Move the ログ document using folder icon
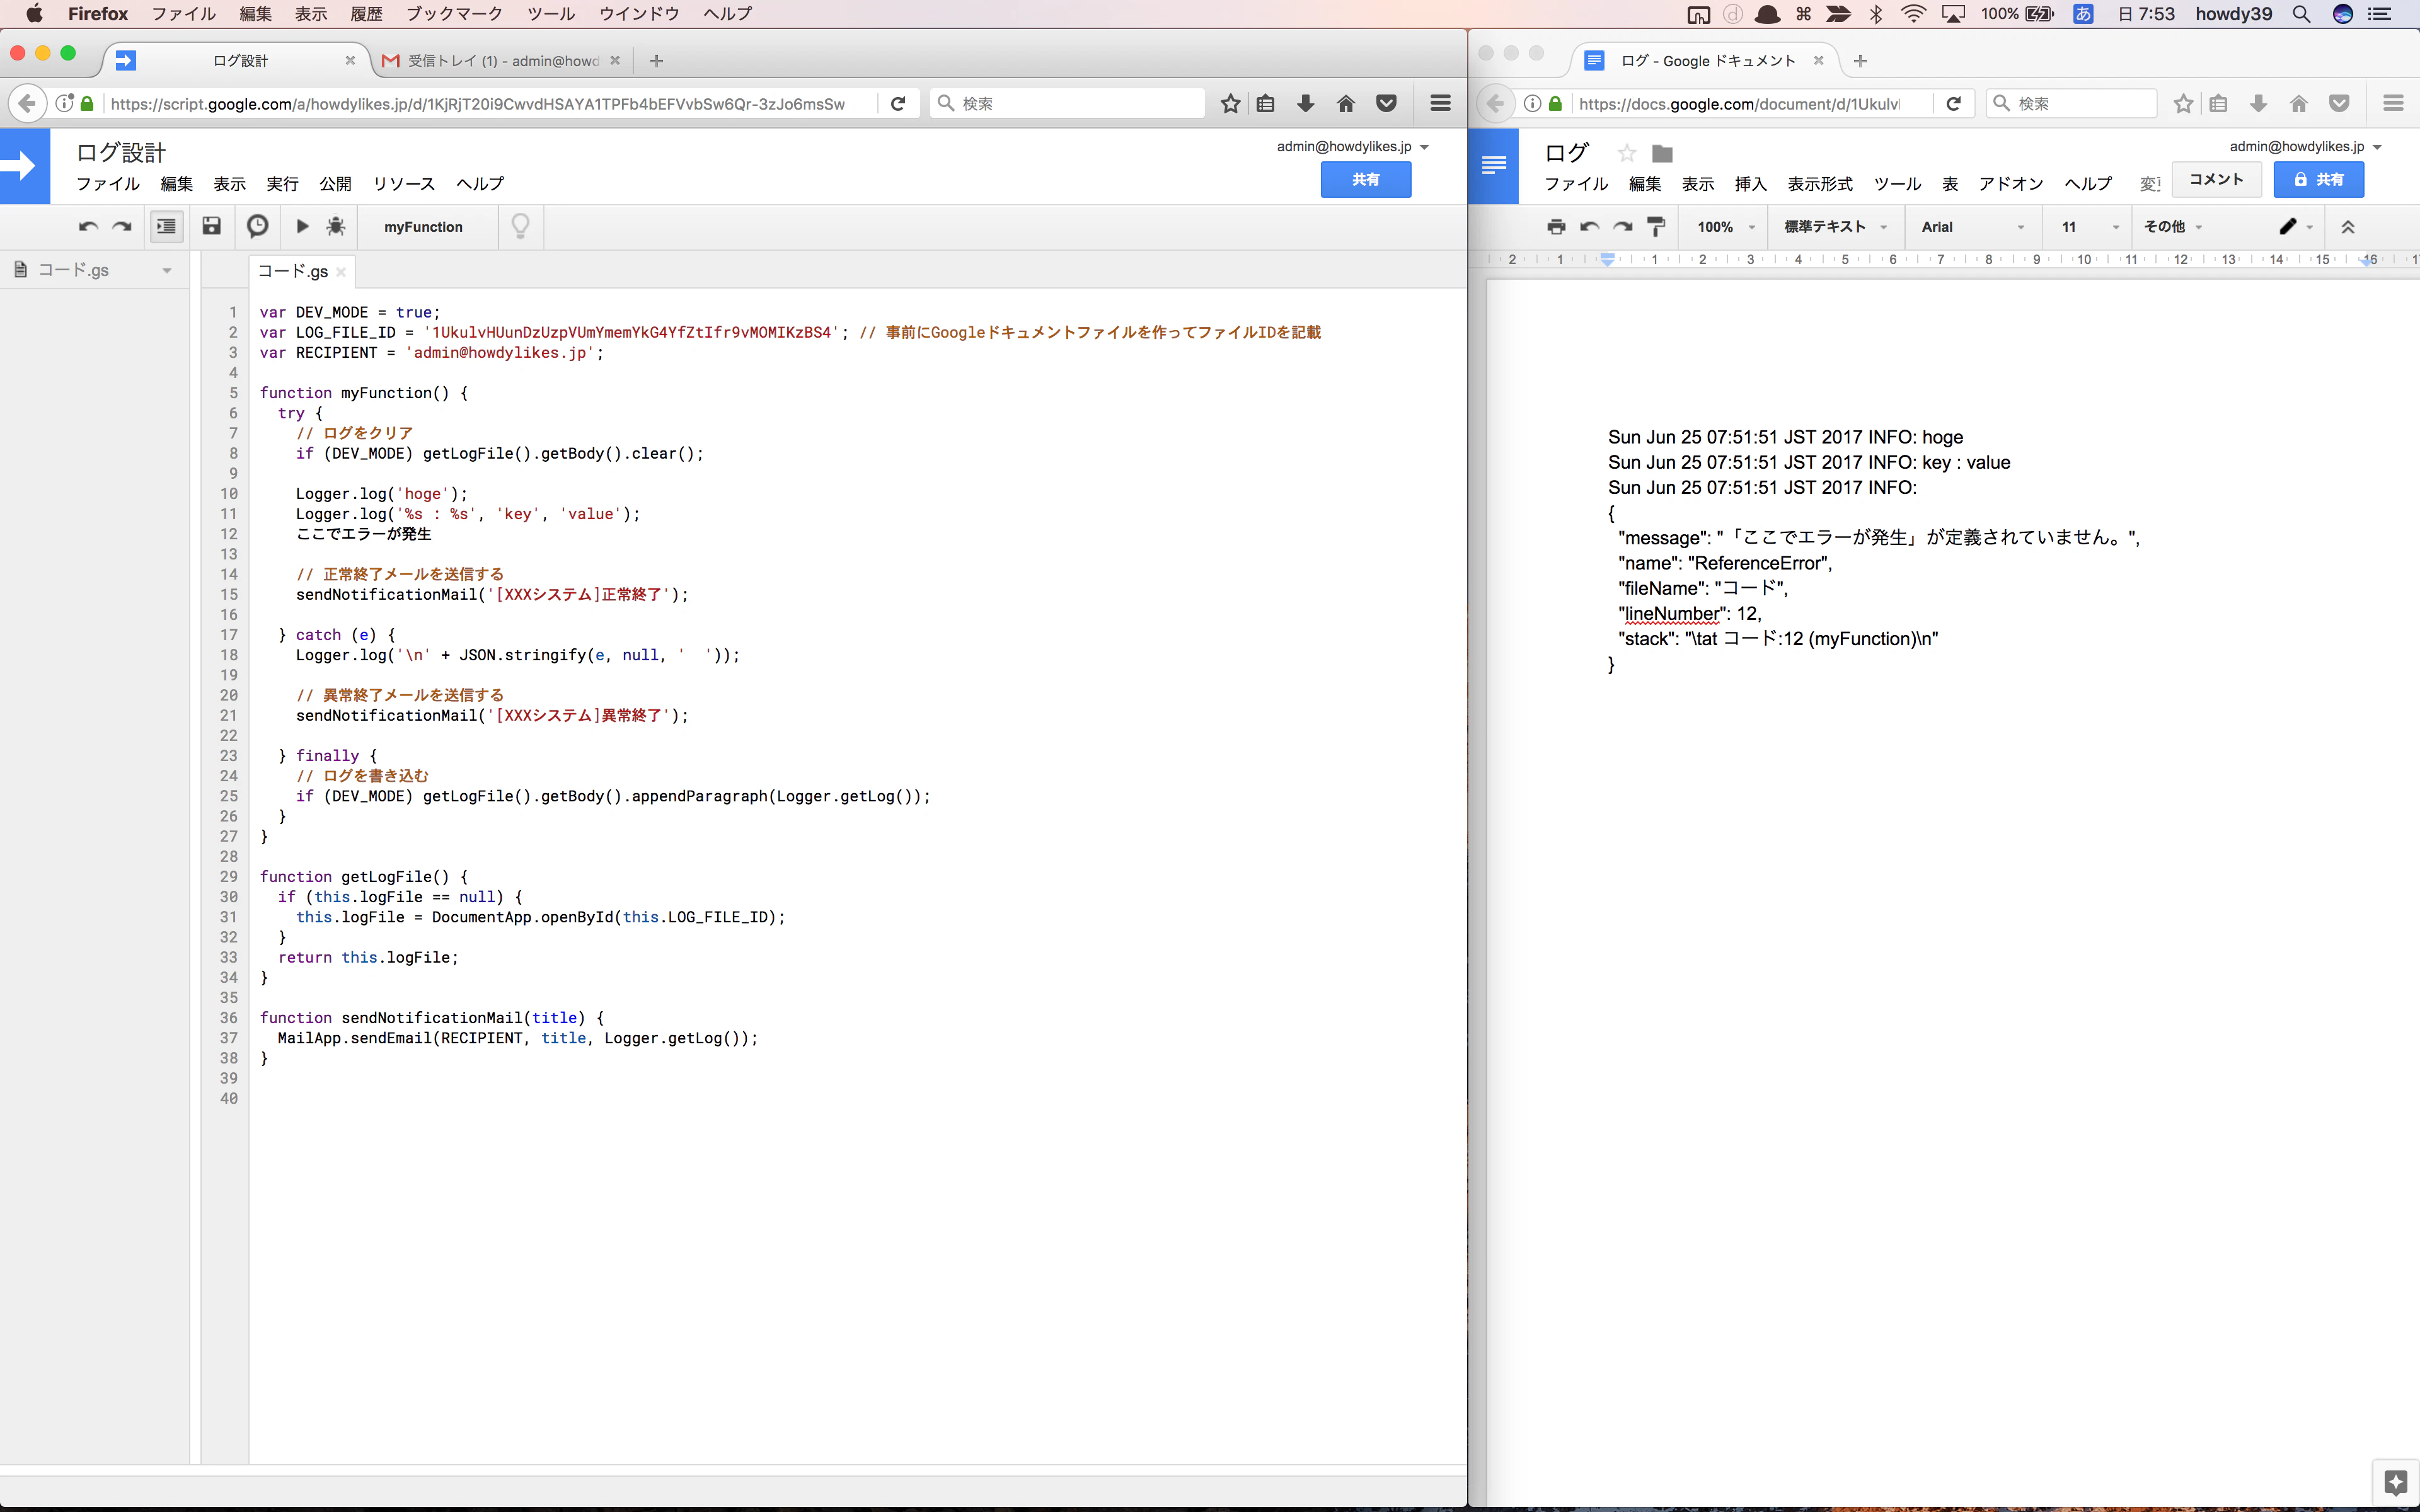The width and height of the screenshot is (2420, 1512). coord(1662,153)
